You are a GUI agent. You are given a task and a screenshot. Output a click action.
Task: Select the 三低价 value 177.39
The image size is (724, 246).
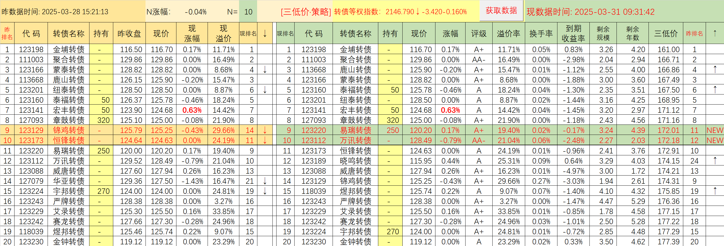pyautogui.click(x=666, y=242)
